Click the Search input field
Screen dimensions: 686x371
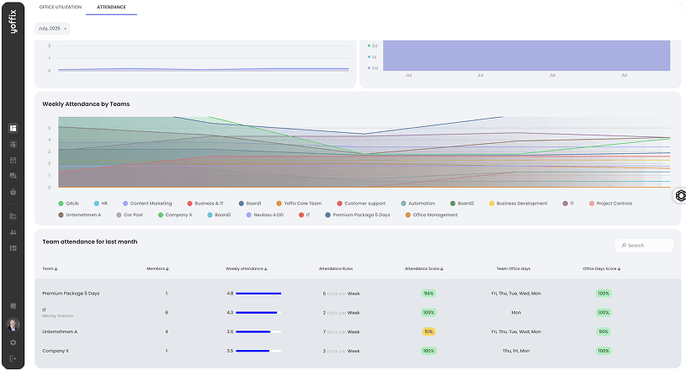coord(644,246)
